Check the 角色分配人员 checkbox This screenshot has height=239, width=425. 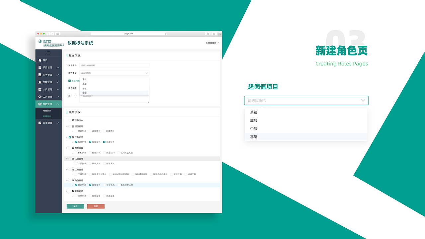click(119, 185)
